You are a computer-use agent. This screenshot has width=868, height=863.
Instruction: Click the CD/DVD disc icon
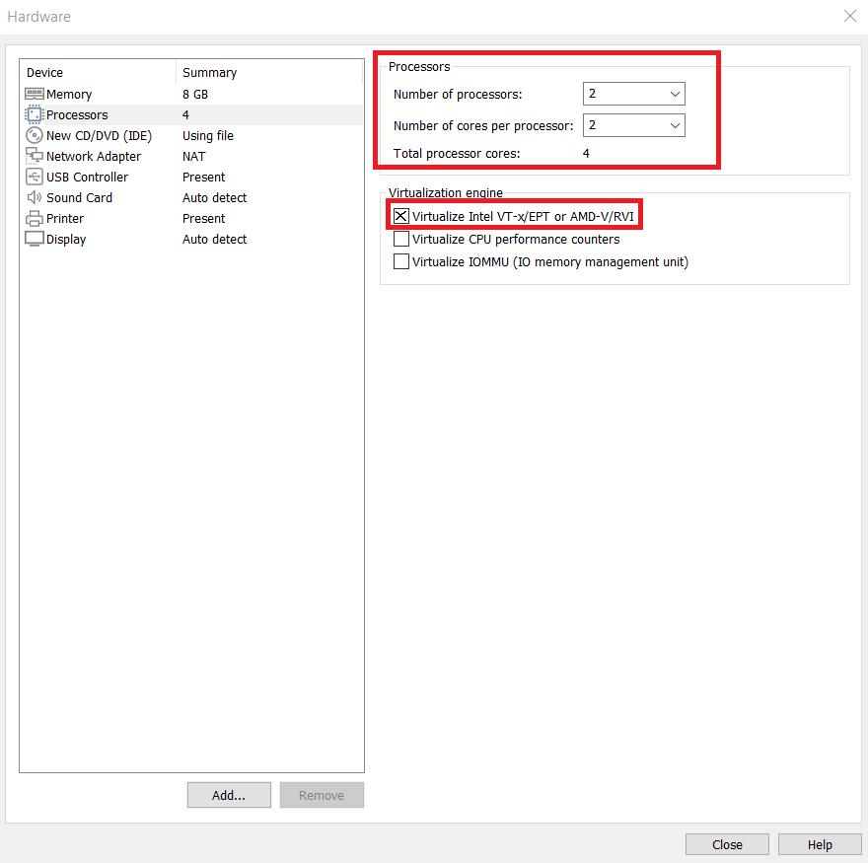35,135
